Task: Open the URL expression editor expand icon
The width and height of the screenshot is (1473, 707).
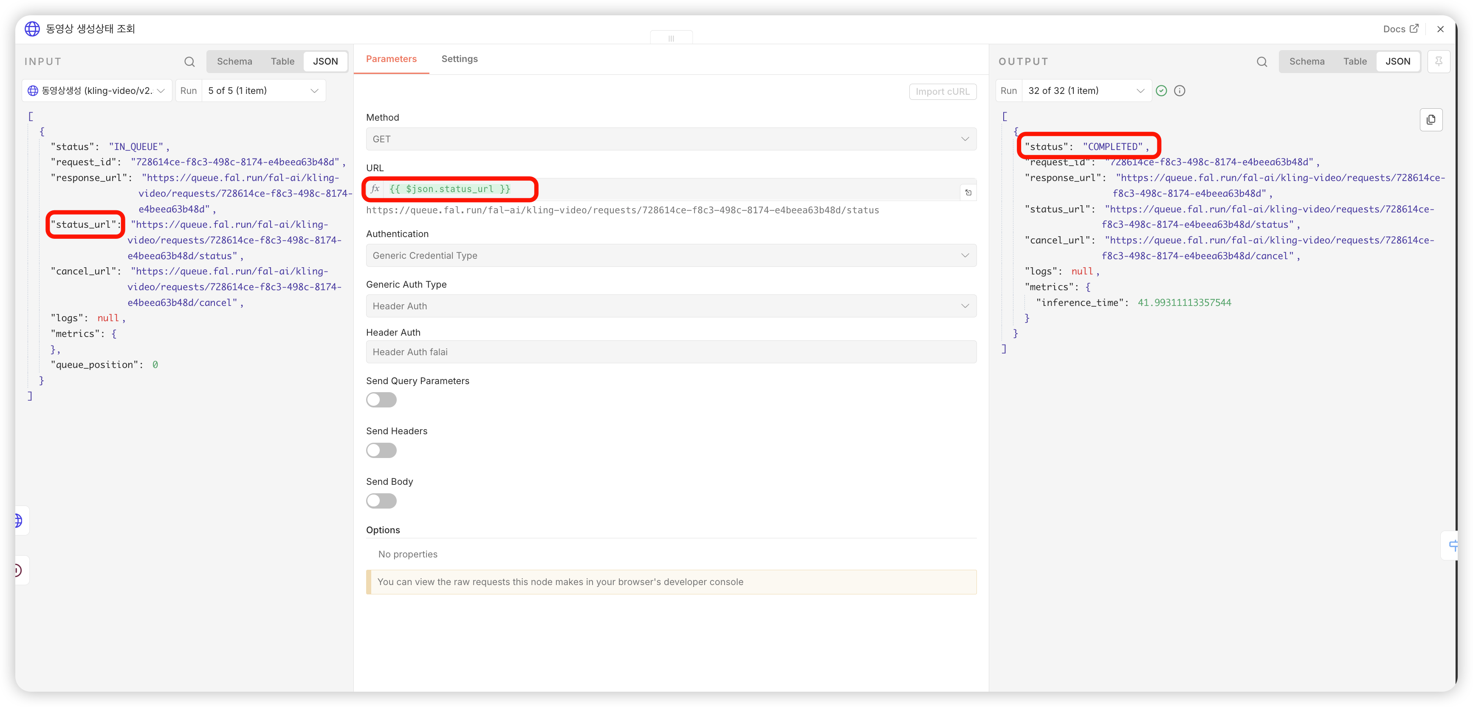Action: point(968,193)
